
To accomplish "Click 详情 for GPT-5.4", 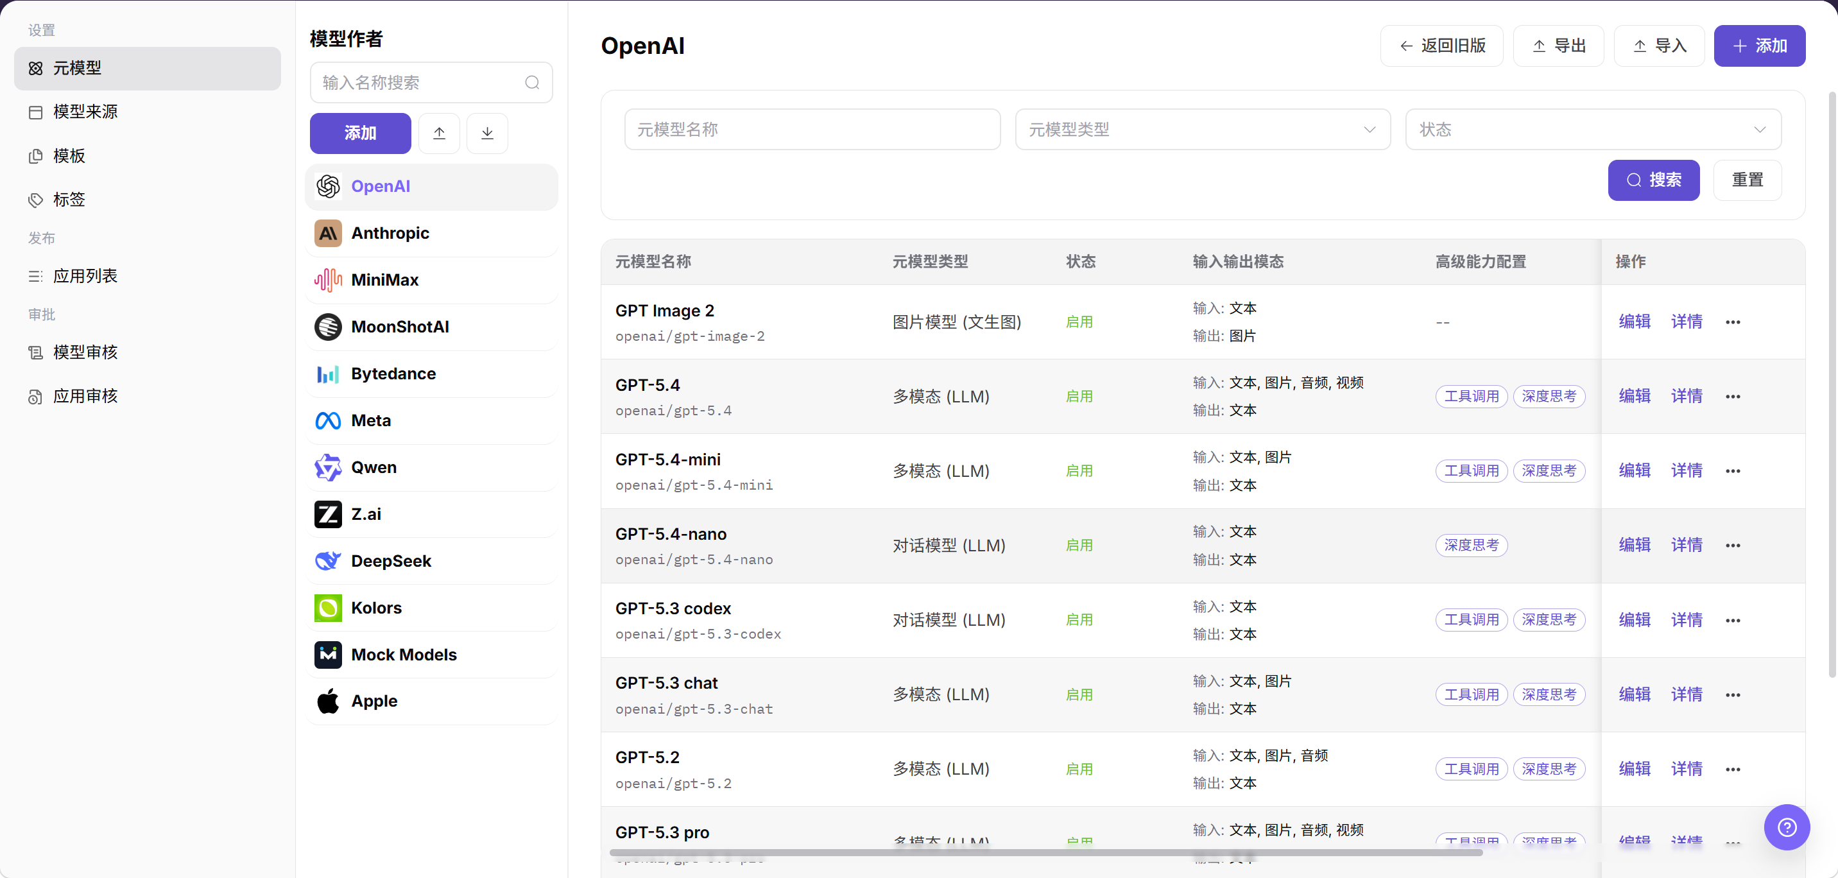I will [1687, 396].
